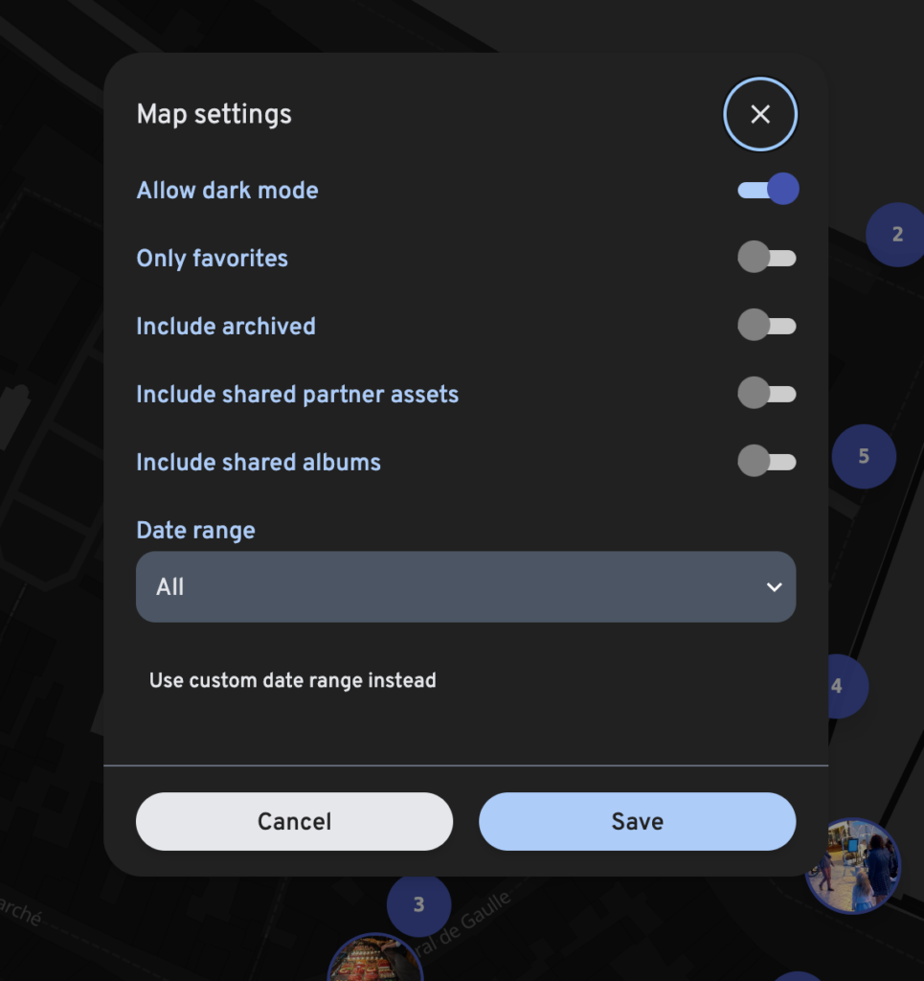This screenshot has height=981, width=924.
Task: Disable the Allow dark mode toggle
Action: (768, 190)
